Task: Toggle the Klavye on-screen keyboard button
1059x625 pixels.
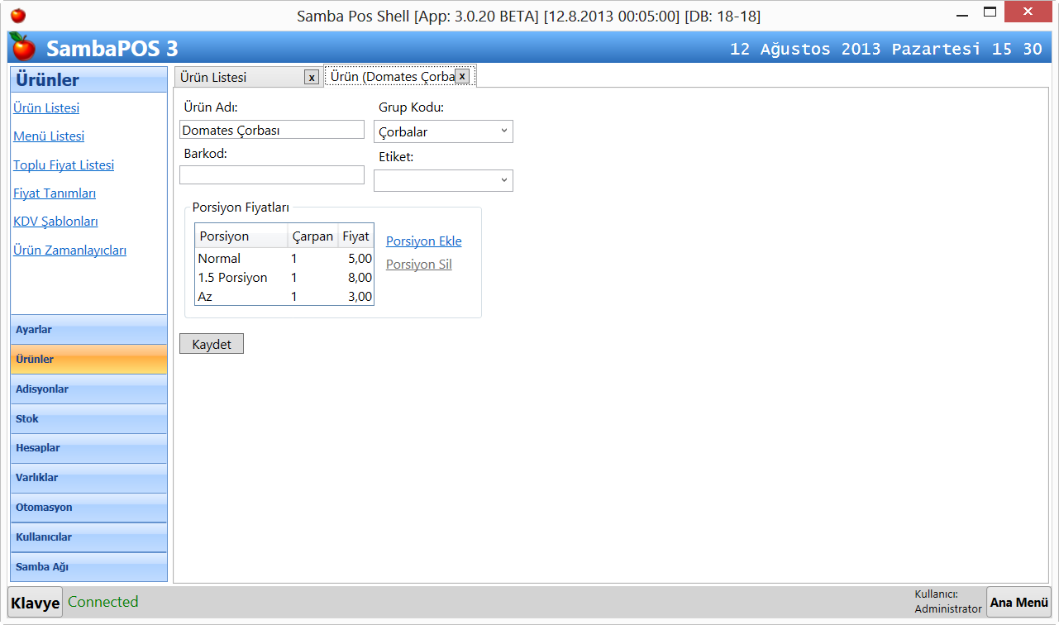Action: 35,603
